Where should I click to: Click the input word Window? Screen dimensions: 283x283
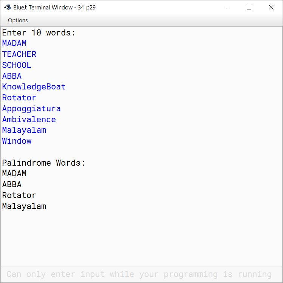[17, 141]
